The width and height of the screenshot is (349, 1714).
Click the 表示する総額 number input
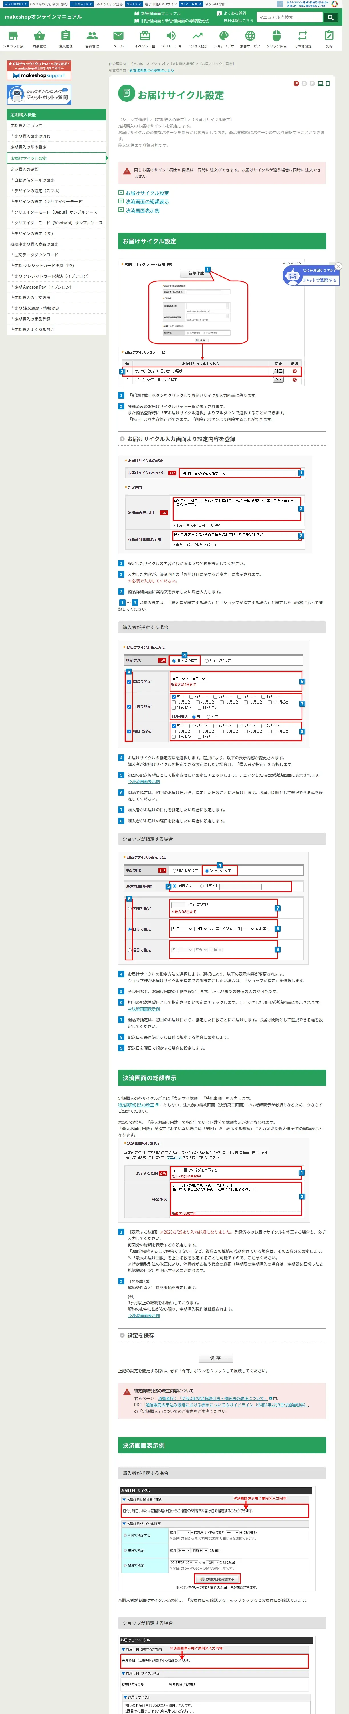point(177,1170)
